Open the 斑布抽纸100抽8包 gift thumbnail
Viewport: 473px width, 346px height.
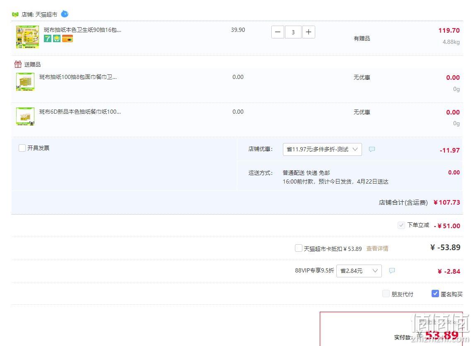click(x=25, y=81)
